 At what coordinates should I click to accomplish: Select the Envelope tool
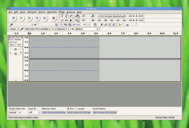pyautogui.click(x=66, y=16)
